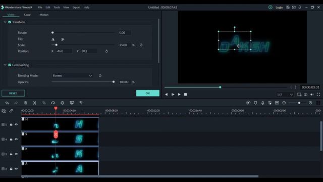The width and height of the screenshot is (323, 182).
Task: Lock track 2 with padlock icon
Action: click(x=11, y=169)
